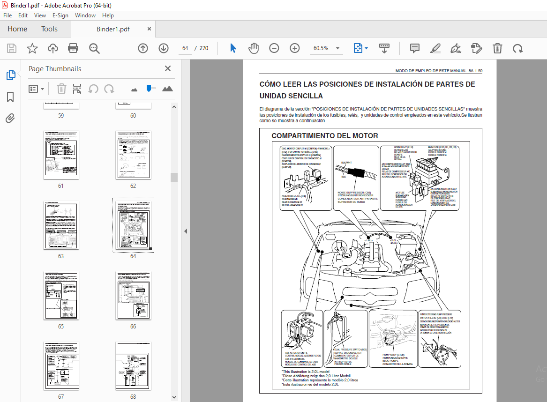Click the current page number field

click(x=185, y=48)
